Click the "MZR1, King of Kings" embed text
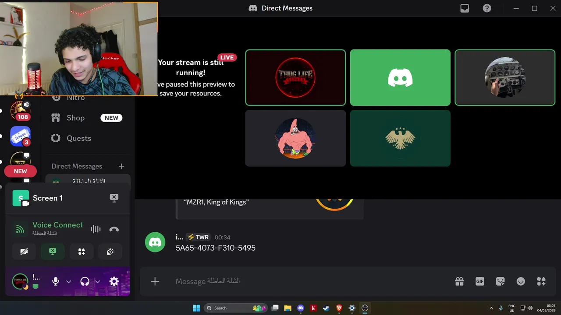Image resolution: width=561 pixels, height=315 pixels. point(217,202)
